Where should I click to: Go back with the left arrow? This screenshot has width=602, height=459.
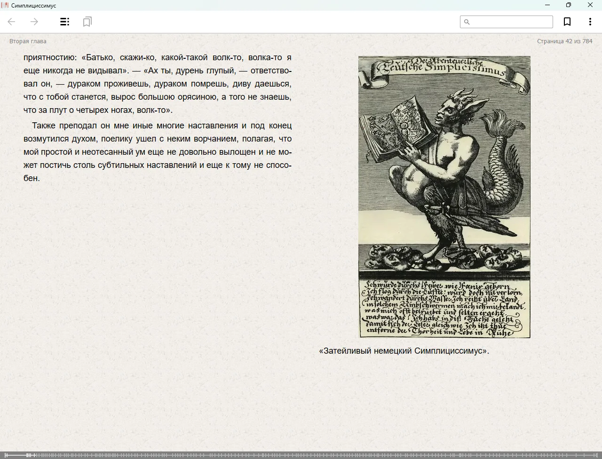(12, 22)
